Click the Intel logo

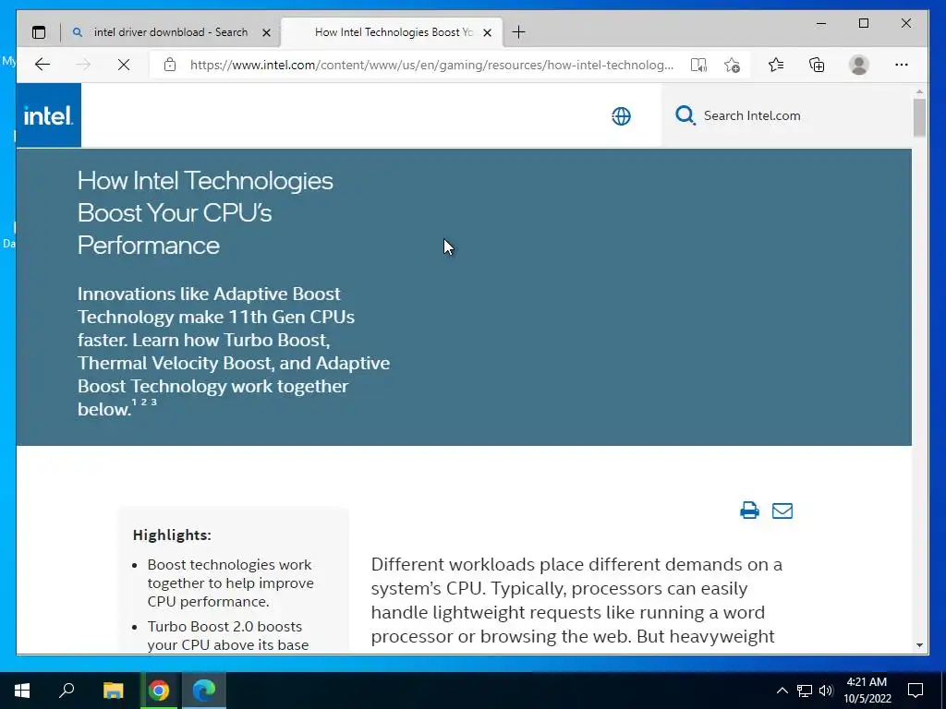(48, 115)
